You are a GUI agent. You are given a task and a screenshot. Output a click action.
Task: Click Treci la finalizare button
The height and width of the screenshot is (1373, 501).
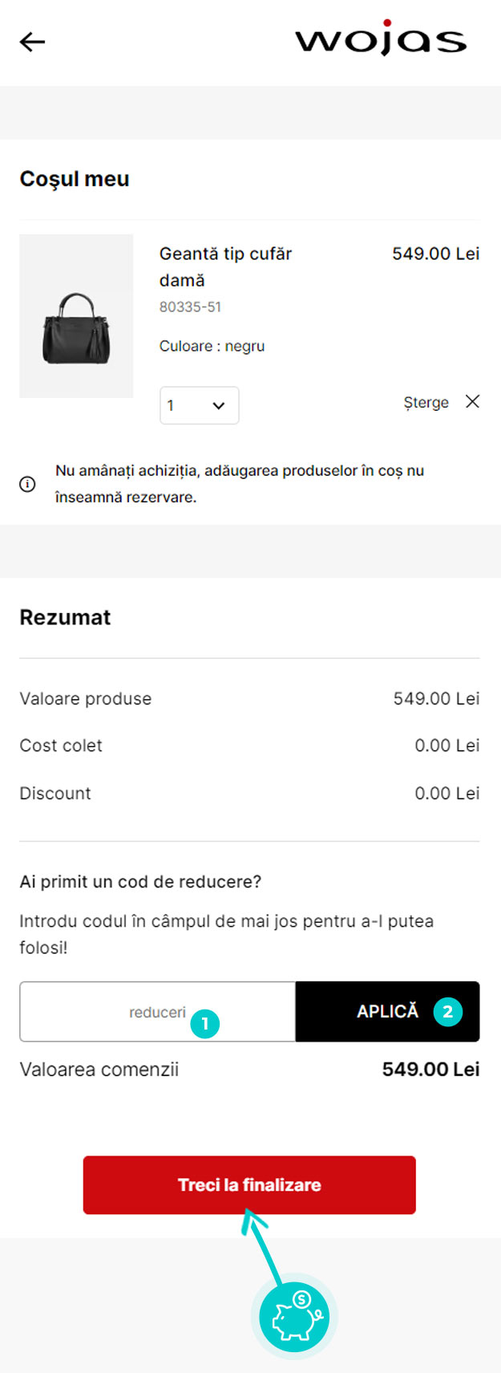[249, 1184]
